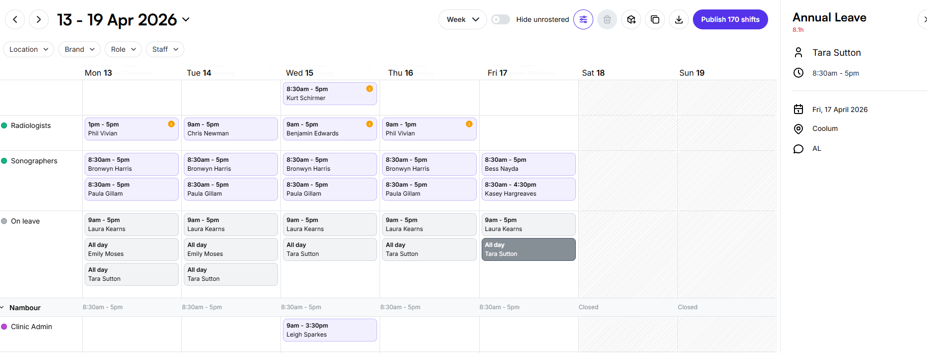This screenshot has width=927, height=353.
Task: Select the Fri 17 column header
Action: pos(497,73)
